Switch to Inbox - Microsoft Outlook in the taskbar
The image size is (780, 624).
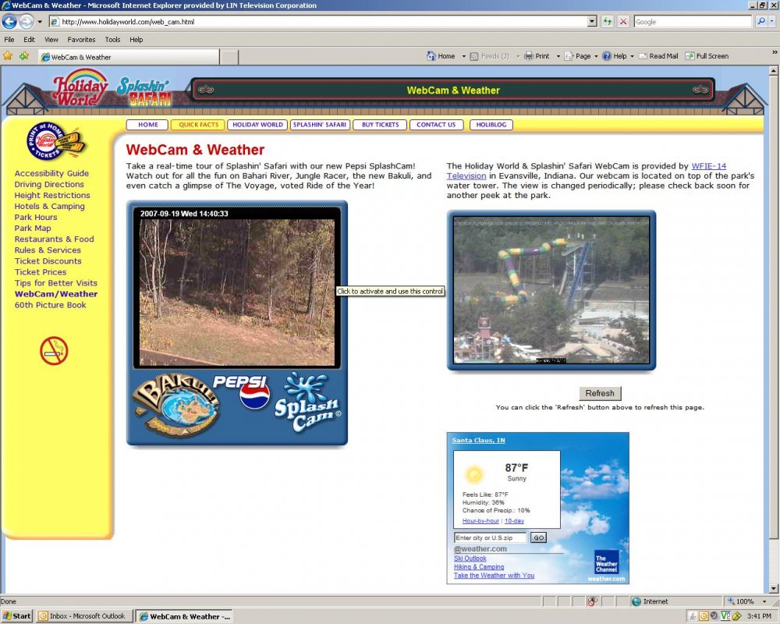tap(83, 616)
